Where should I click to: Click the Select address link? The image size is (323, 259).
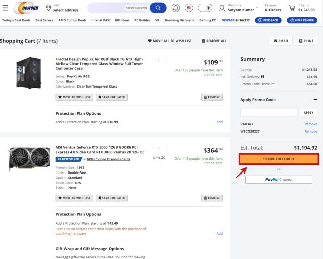click(x=66, y=10)
